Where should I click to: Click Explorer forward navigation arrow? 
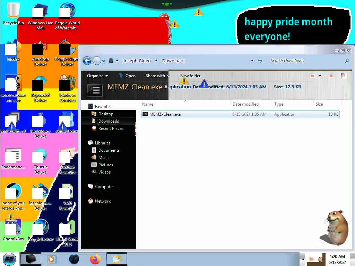tap(97, 61)
